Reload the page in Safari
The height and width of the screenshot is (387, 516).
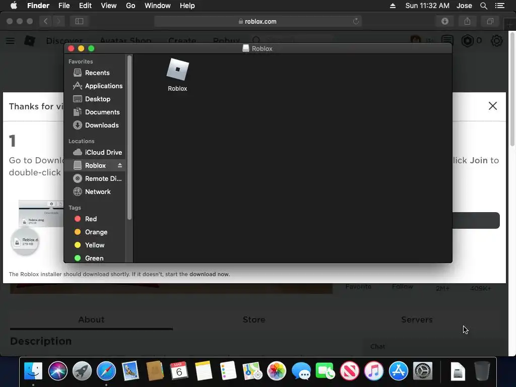(356, 21)
